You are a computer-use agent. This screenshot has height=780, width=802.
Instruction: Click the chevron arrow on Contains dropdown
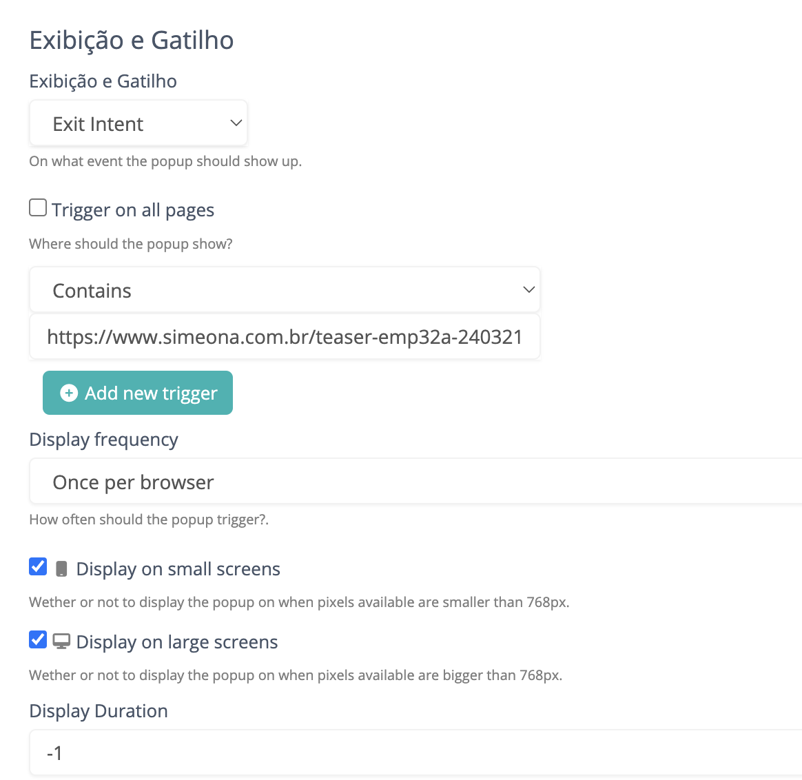coord(529,289)
